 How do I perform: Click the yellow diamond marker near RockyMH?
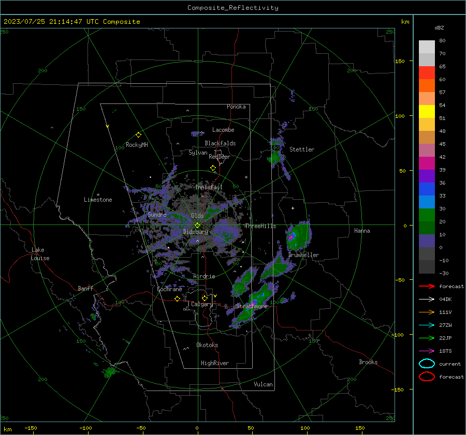(x=138, y=135)
